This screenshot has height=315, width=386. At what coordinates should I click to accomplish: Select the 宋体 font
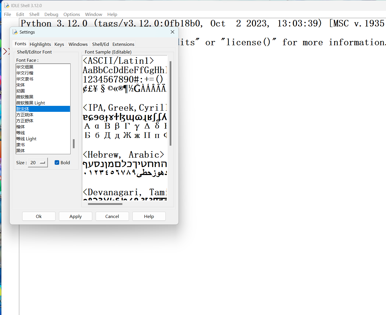pyautogui.click(x=43, y=85)
